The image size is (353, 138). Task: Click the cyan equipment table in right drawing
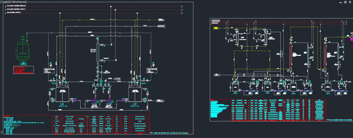(x=279, y=109)
